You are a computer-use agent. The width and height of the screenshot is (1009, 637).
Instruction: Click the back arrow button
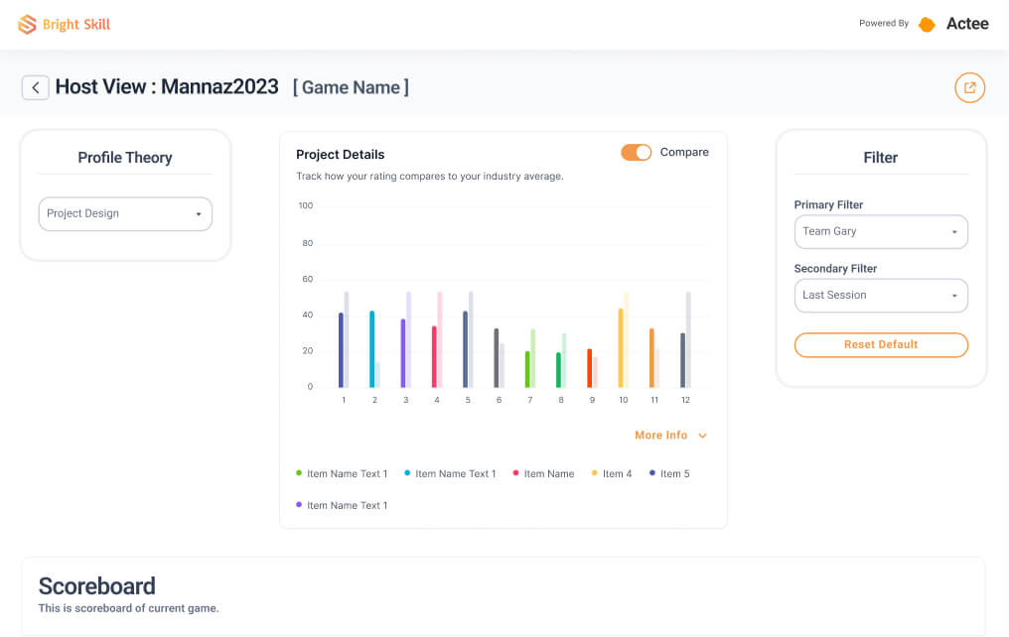pyautogui.click(x=36, y=87)
